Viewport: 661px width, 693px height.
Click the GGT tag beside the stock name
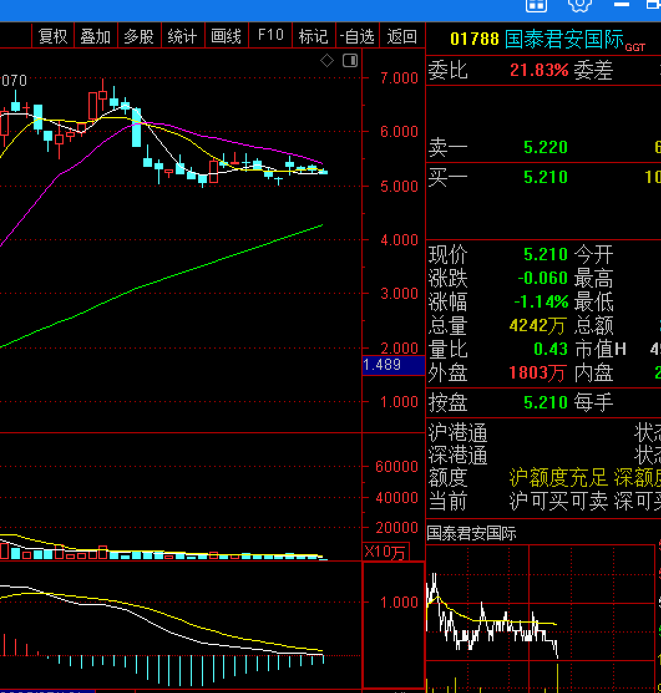coord(635,47)
